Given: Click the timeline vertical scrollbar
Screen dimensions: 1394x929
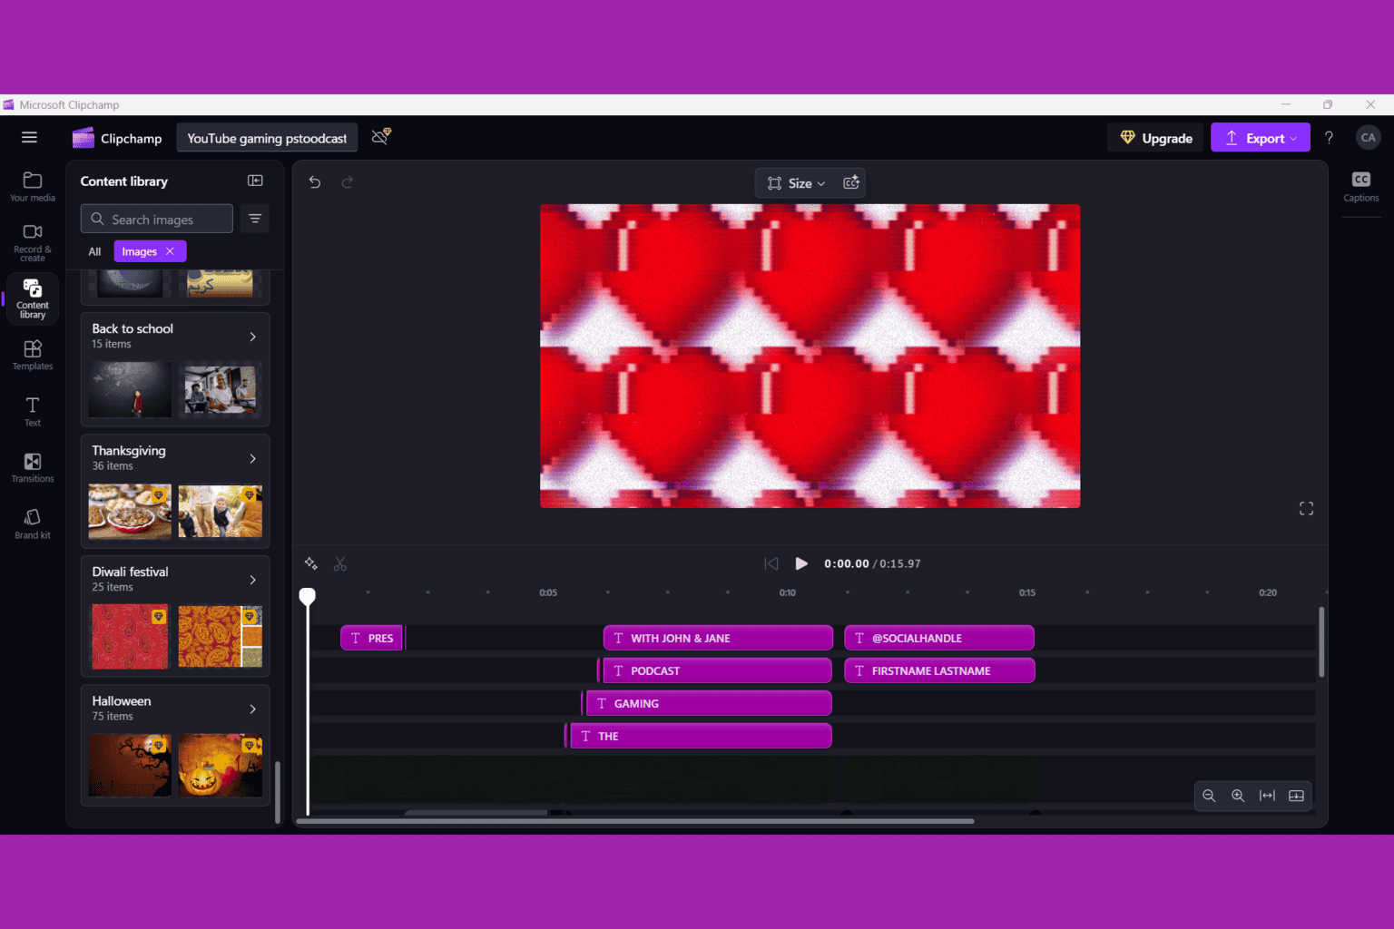Looking at the screenshot, I should pyautogui.click(x=1321, y=642).
